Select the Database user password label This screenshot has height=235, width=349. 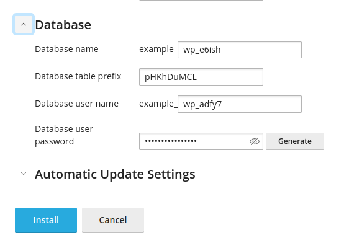tap(64, 135)
